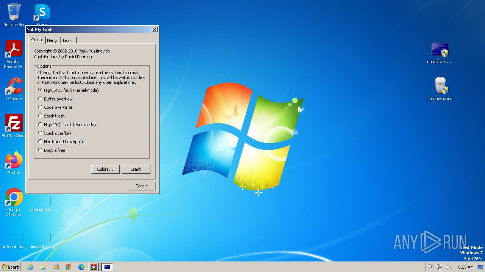485x272 pixels.
Task: Switch to the Hang tab
Action: click(52, 40)
